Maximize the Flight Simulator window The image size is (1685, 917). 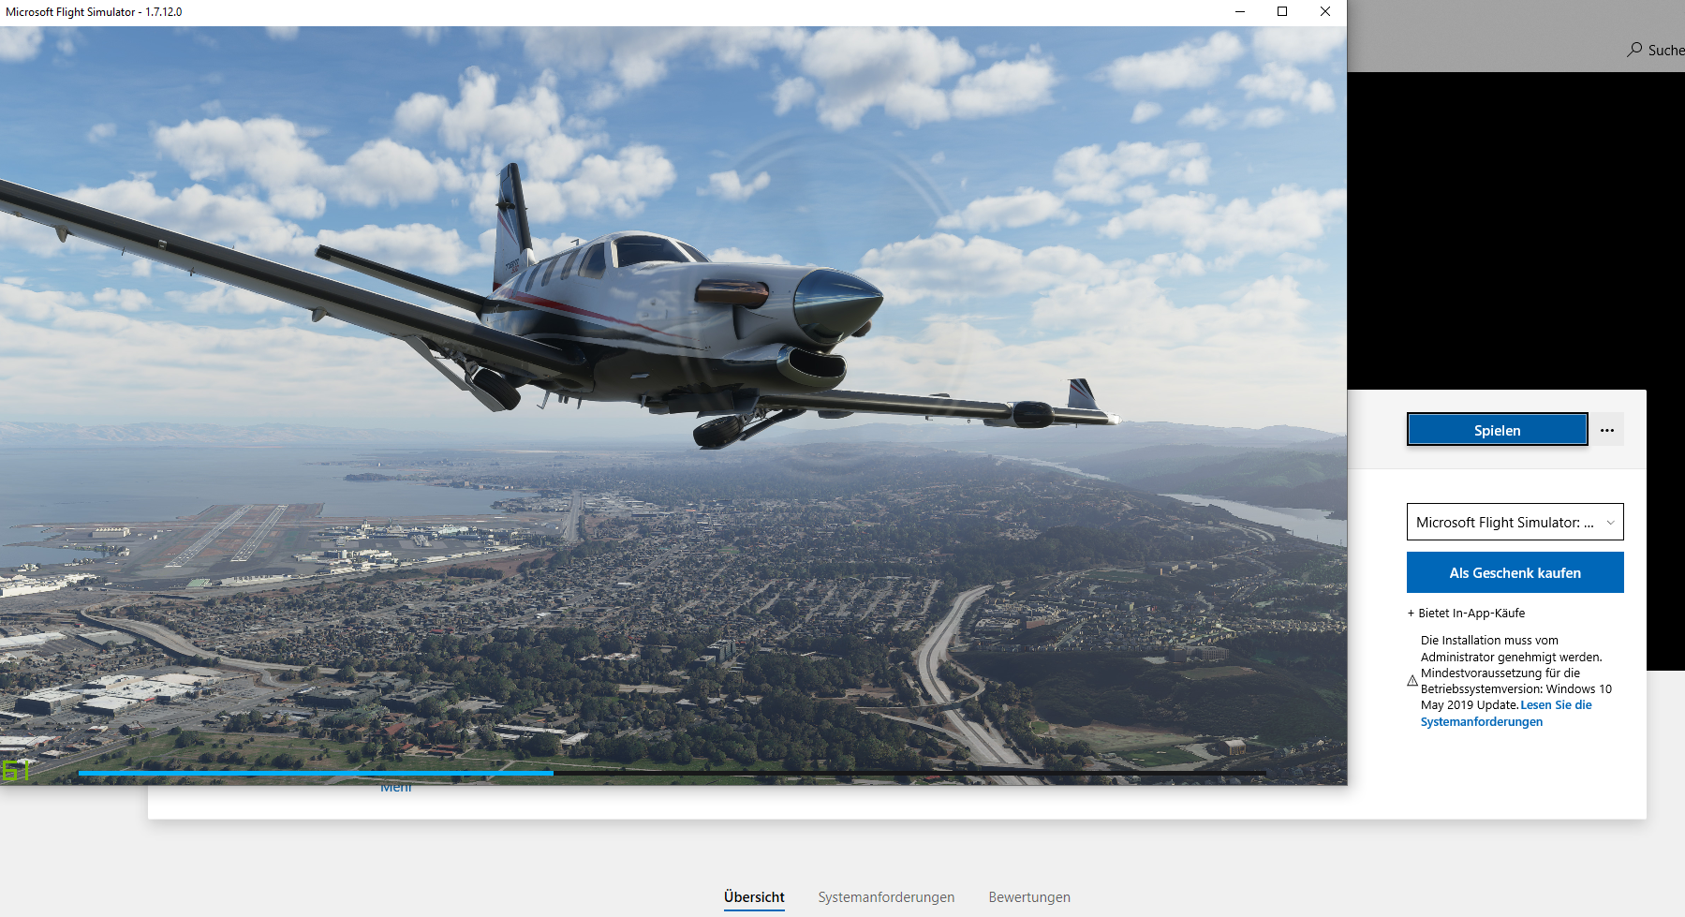[x=1282, y=11]
